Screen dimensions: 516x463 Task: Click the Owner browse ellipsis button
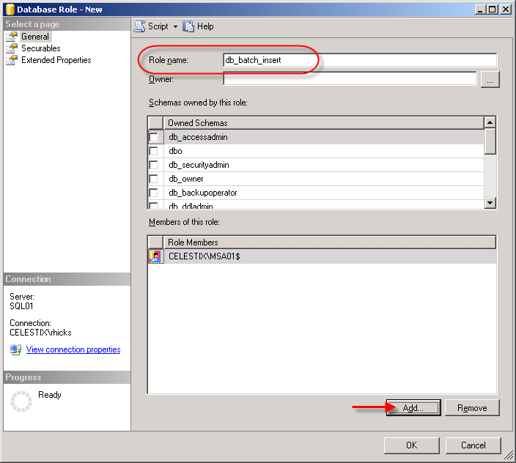pyautogui.click(x=490, y=80)
